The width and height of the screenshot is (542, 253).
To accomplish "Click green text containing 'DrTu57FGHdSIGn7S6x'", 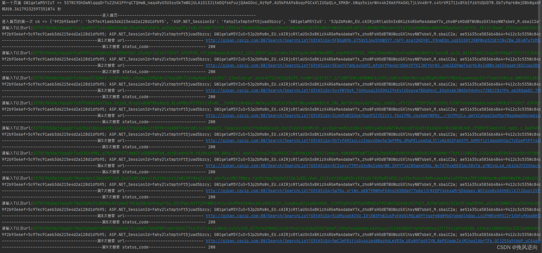I will coord(286,103).
